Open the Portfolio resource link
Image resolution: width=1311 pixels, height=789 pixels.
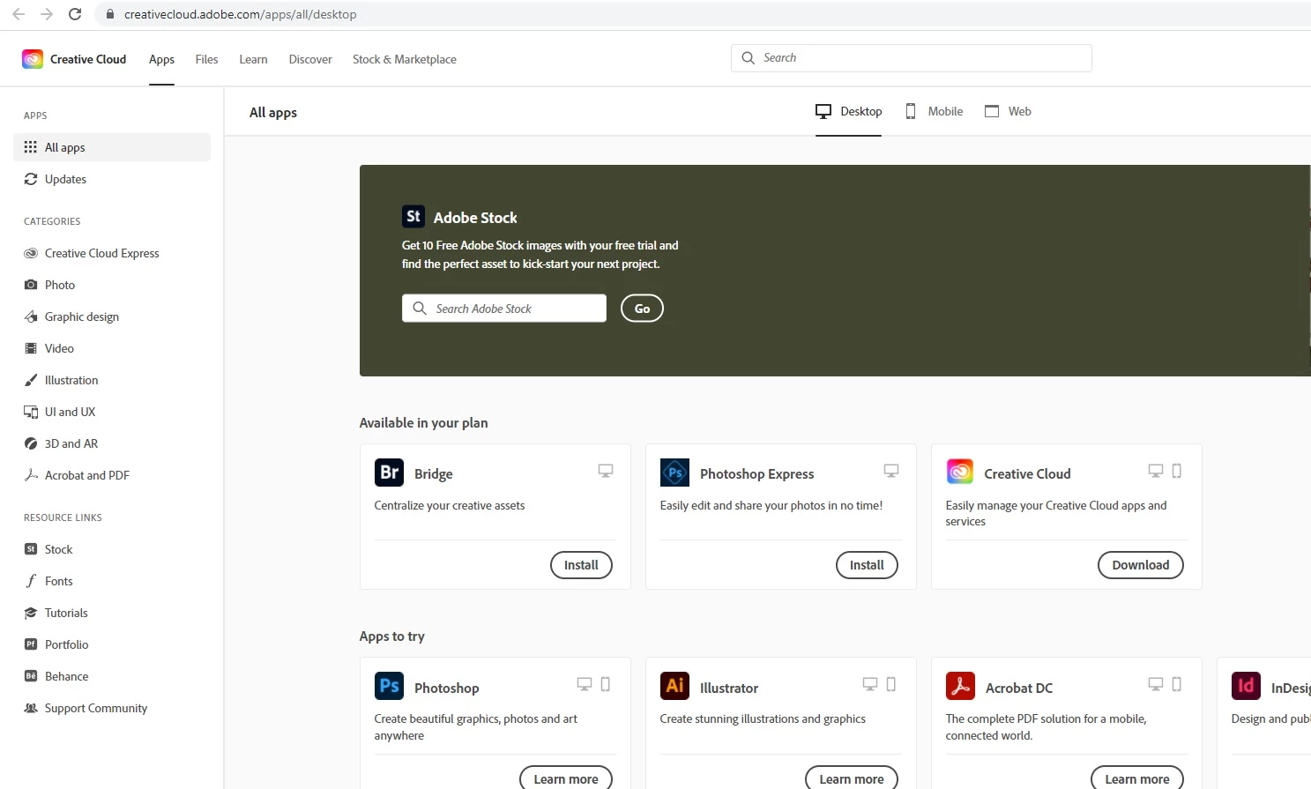(x=112, y=644)
